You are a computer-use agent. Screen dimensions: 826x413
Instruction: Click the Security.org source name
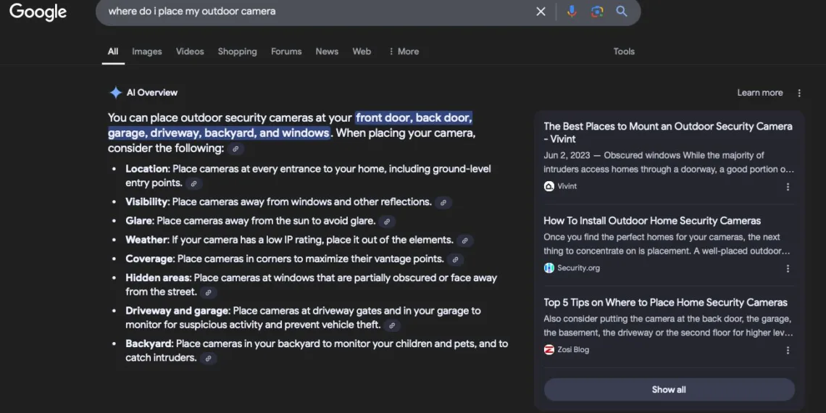point(578,267)
